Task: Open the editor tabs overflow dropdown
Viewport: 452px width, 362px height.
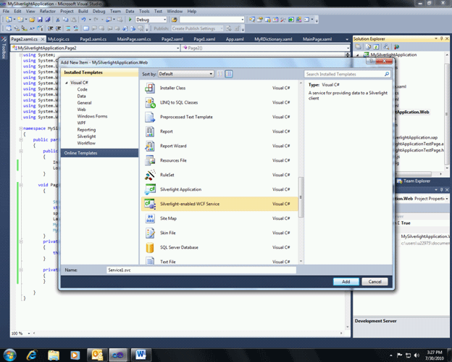Action: 347,39
